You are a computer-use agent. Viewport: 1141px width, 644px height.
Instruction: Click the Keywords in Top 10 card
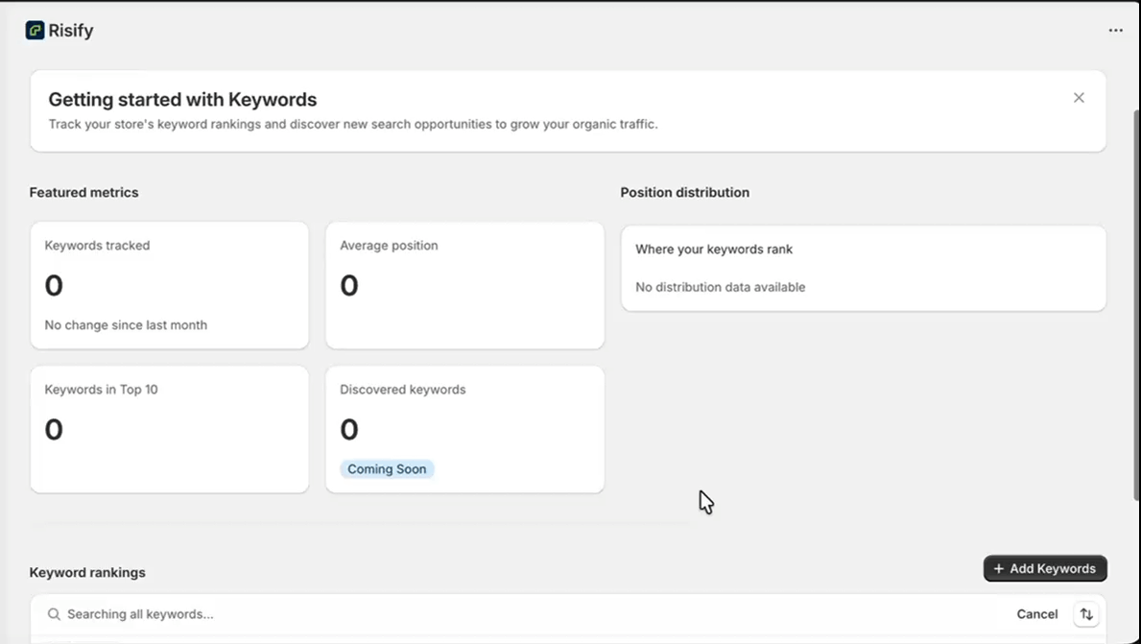[169, 429]
